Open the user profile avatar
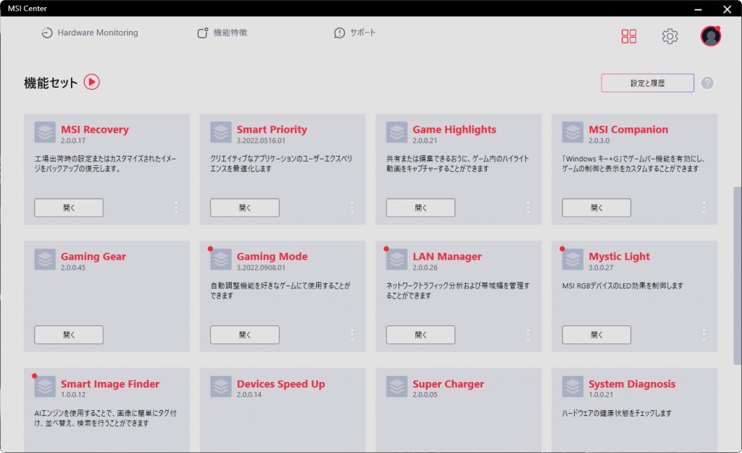The height and width of the screenshot is (453, 742). click(x=710, y=36)
